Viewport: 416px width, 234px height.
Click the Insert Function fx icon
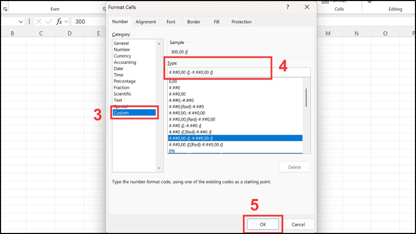click(60, 21)
